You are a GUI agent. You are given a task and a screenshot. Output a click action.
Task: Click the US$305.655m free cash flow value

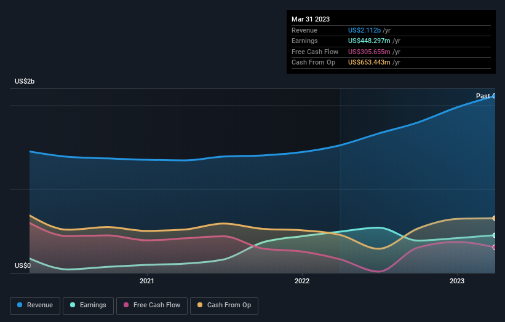tap(369, 52)
